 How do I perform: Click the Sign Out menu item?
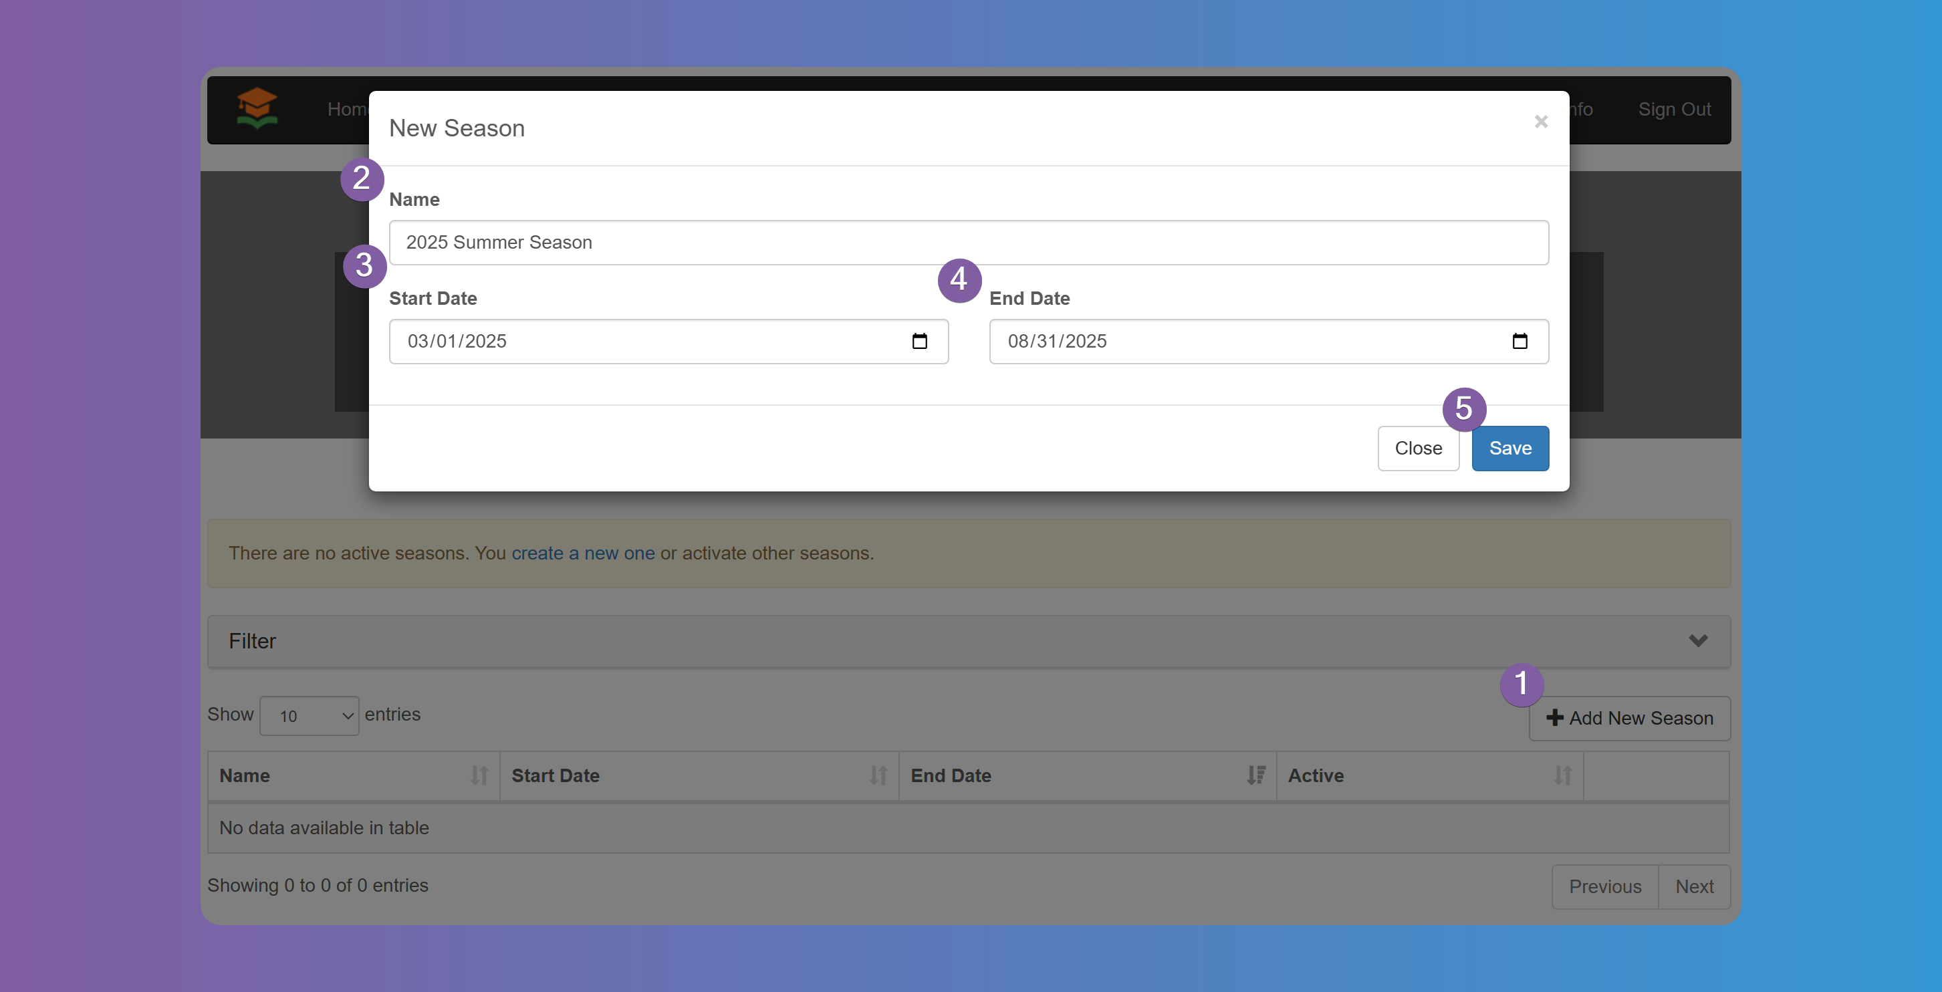[1674, 110]
